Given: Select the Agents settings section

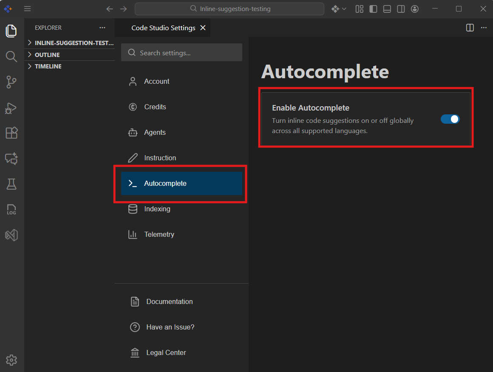Looking at the screenshot, I should (x=155, y=132).
